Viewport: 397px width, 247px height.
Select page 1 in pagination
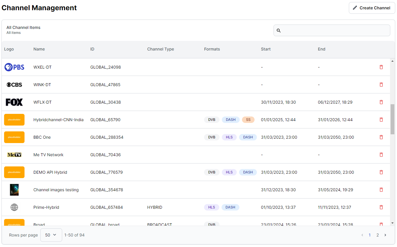pyautogui.click(x=370, y=235)
